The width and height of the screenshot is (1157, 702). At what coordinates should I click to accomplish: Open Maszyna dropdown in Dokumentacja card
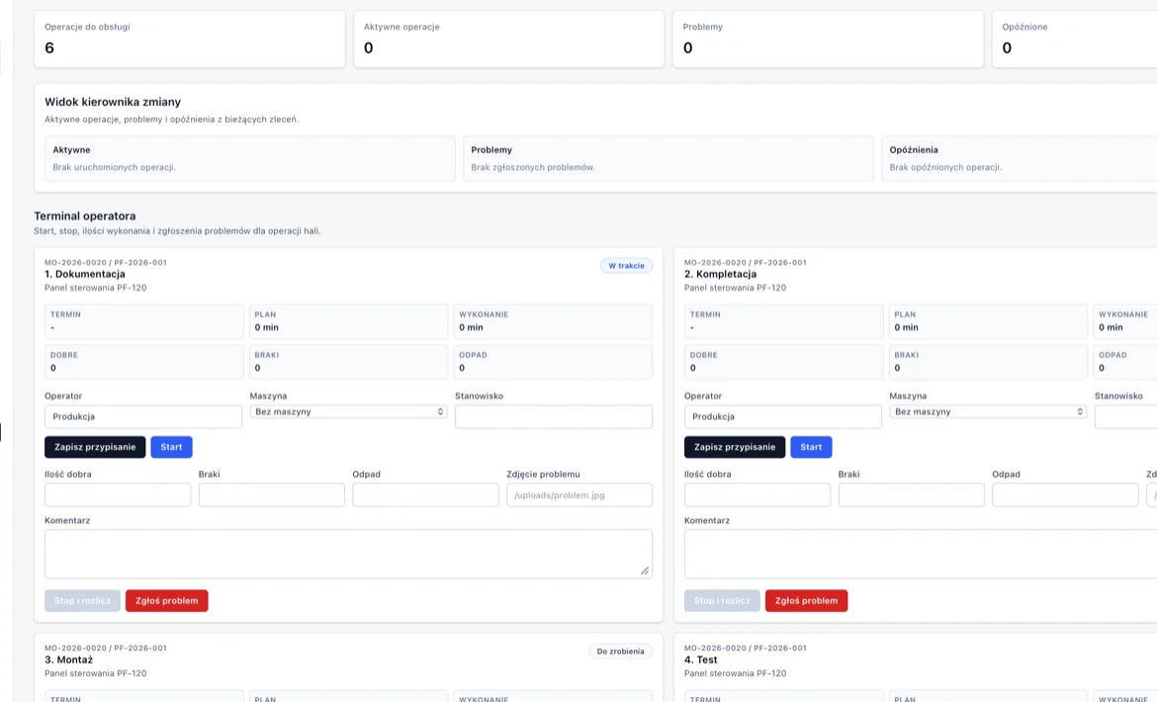[x=348, y=411]
